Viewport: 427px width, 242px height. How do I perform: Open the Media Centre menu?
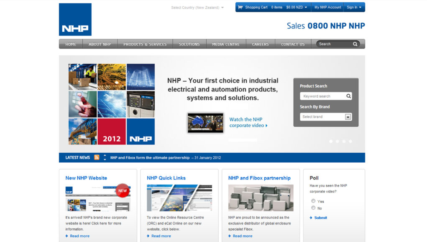(226, 44)
